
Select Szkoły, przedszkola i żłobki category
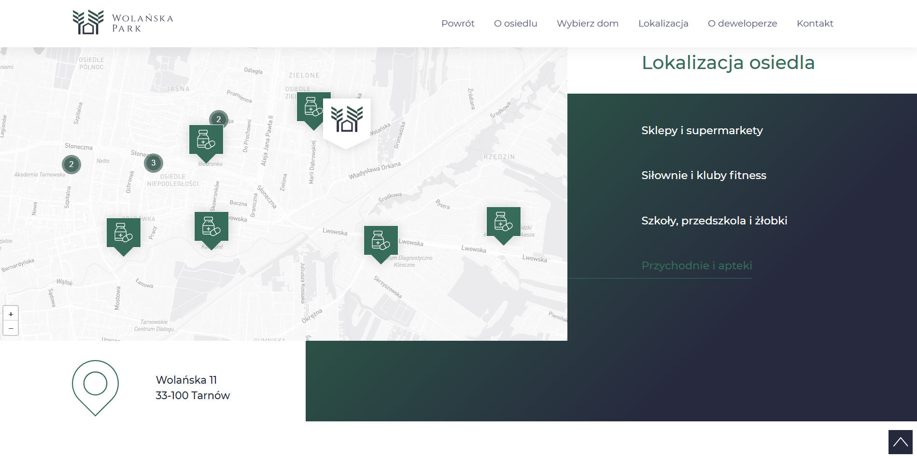tap(714, 221)
